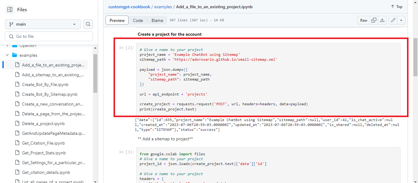Screen dimensions: 418x183
Task: Switch to the Code tab
Action: [138, 20]
